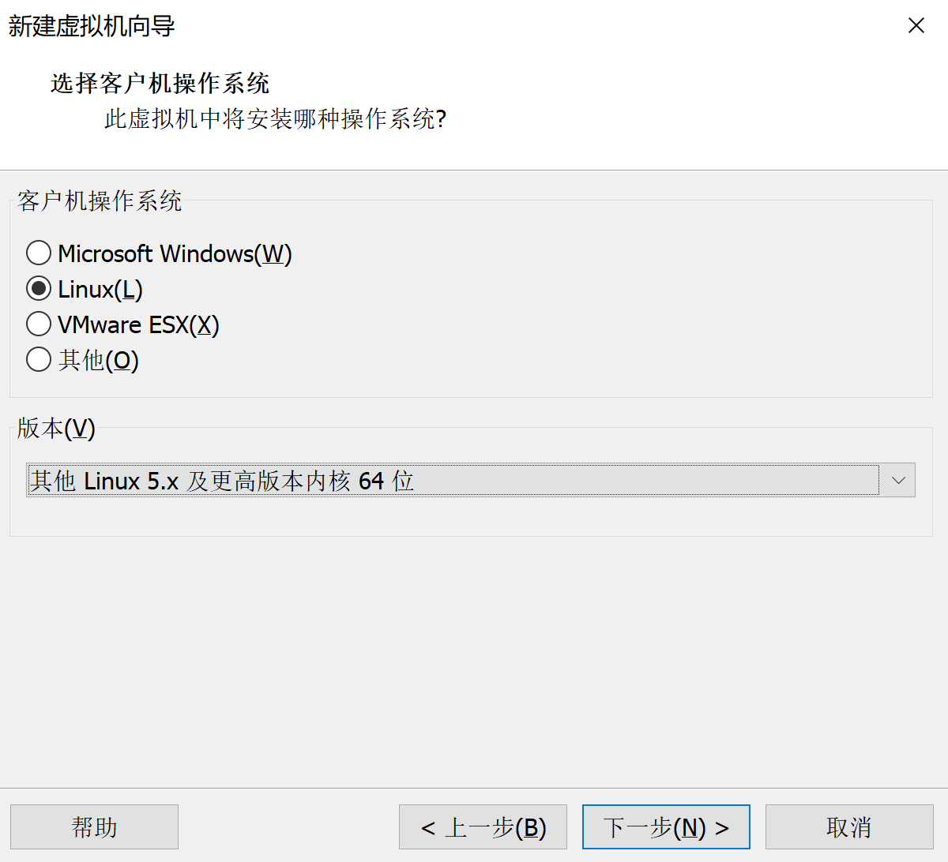Select the Microsoft Windows radio button
The height and width of the screenshot is (862, 948).
(39, 253)
